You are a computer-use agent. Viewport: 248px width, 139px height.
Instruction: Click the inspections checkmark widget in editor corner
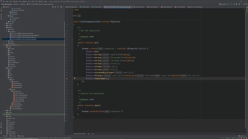click(x=245, y=9)
